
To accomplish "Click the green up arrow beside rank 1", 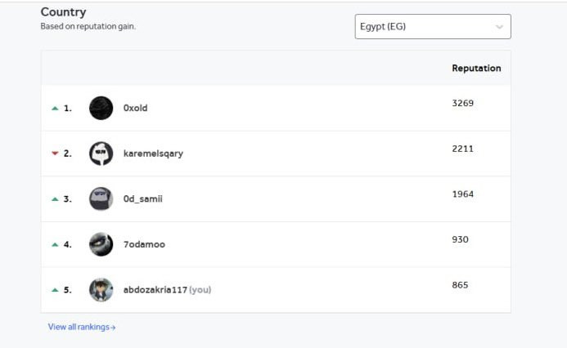I will pyautogui.click(x=55, y=109).
